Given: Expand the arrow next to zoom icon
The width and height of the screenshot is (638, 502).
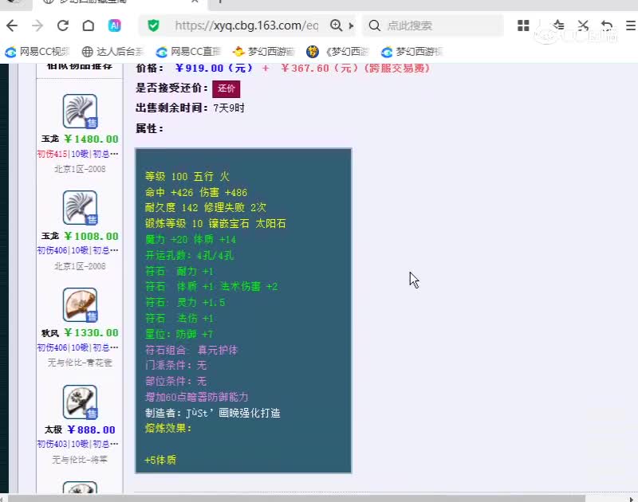Looking at the screenshot, I should (x=351, y=25).
